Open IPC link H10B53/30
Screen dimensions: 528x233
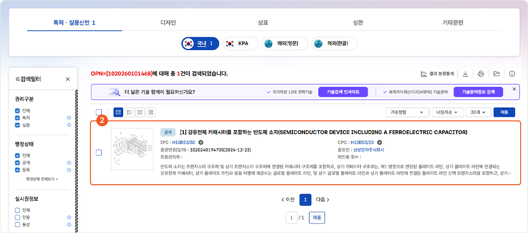pyautogui.click(x=183, y=142)
